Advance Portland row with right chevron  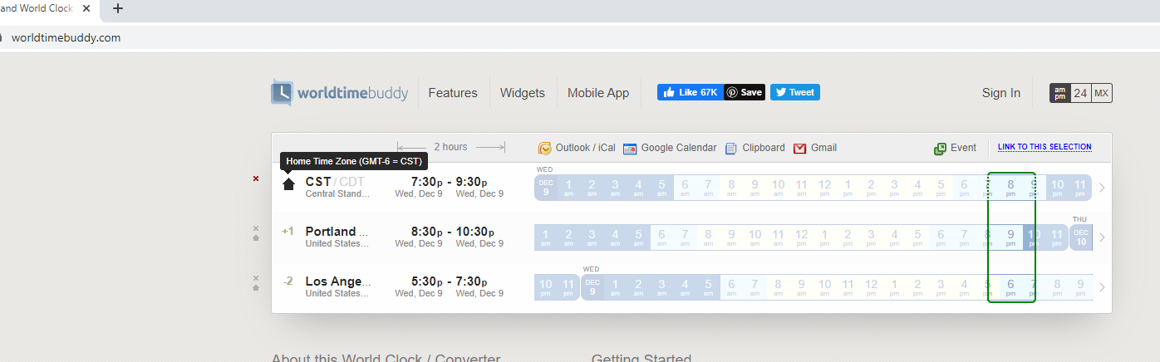[1102, 237]
